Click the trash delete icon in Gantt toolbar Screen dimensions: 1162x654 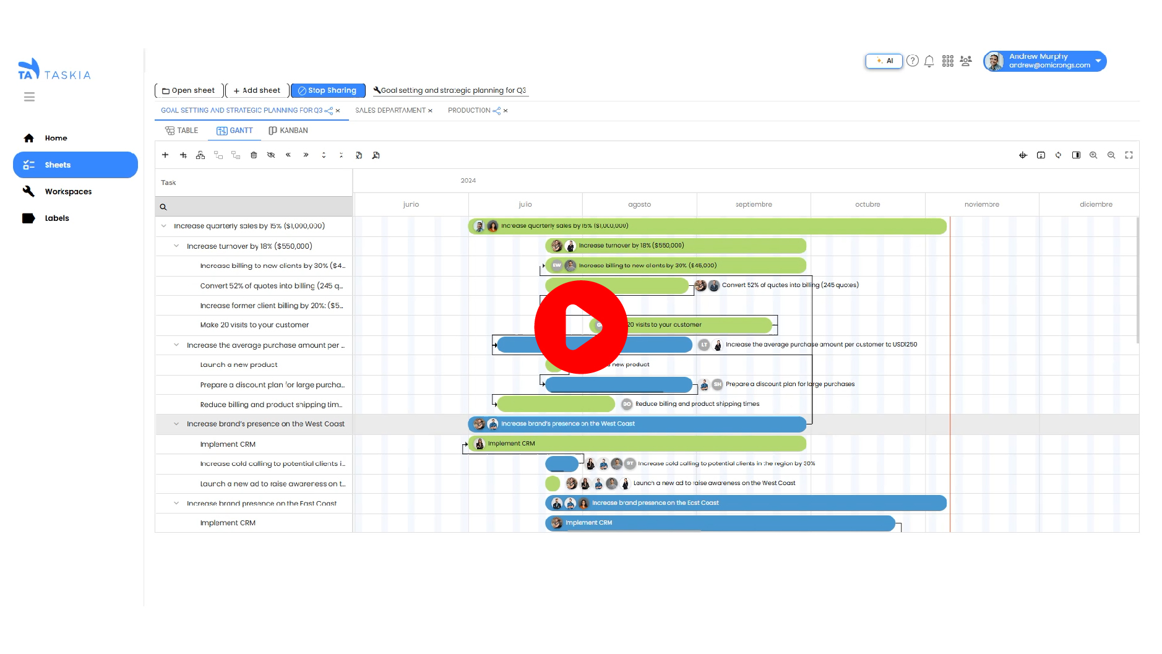click(254, 155)
